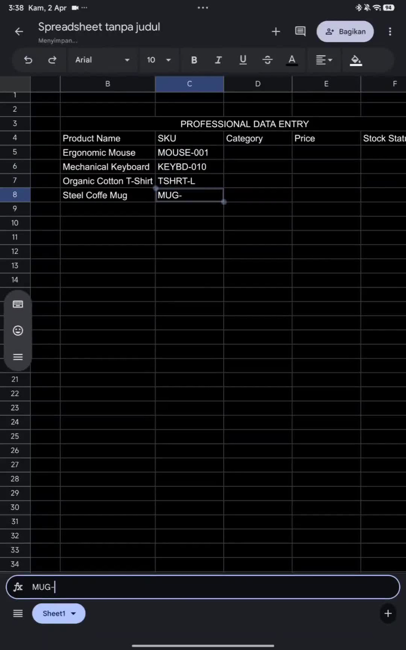Select the MOUSE-001 cell
The width and height of the screenshot is (406, 650).
tap(190, 152)
